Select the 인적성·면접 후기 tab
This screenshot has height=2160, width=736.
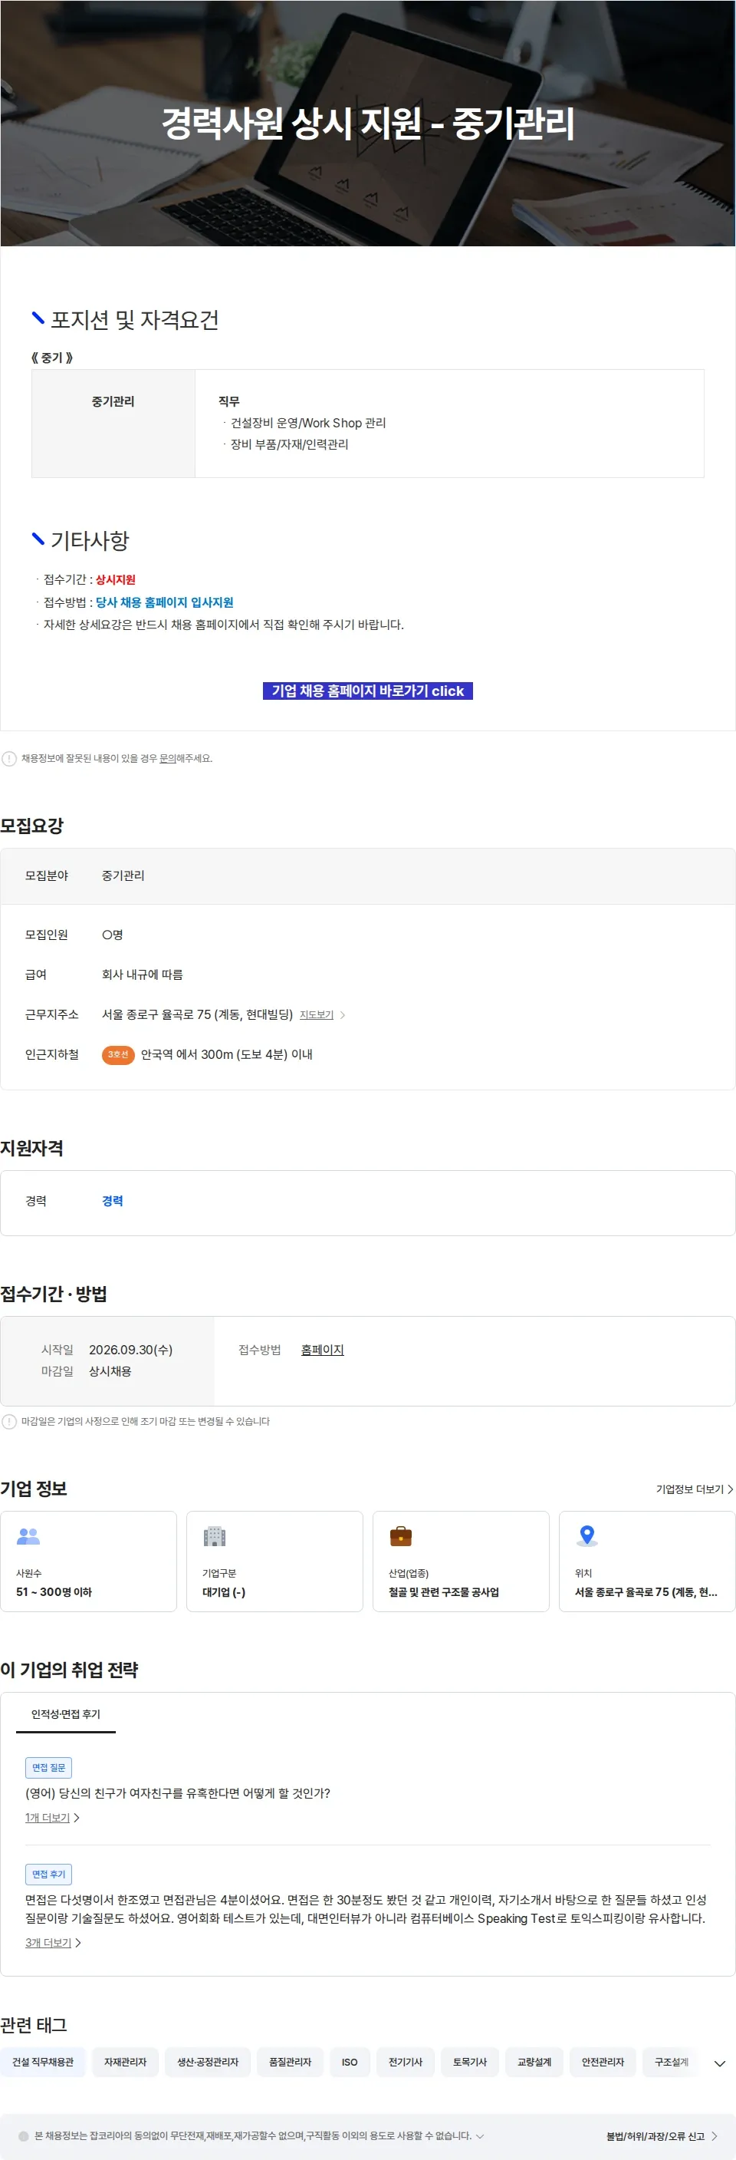(65, 1714)
